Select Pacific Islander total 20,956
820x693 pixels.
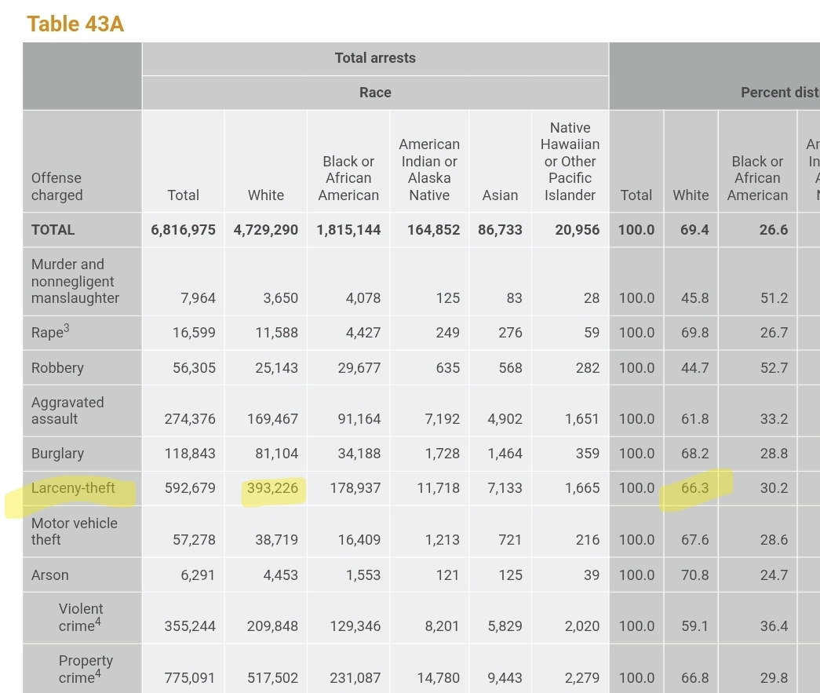(578, 230)
